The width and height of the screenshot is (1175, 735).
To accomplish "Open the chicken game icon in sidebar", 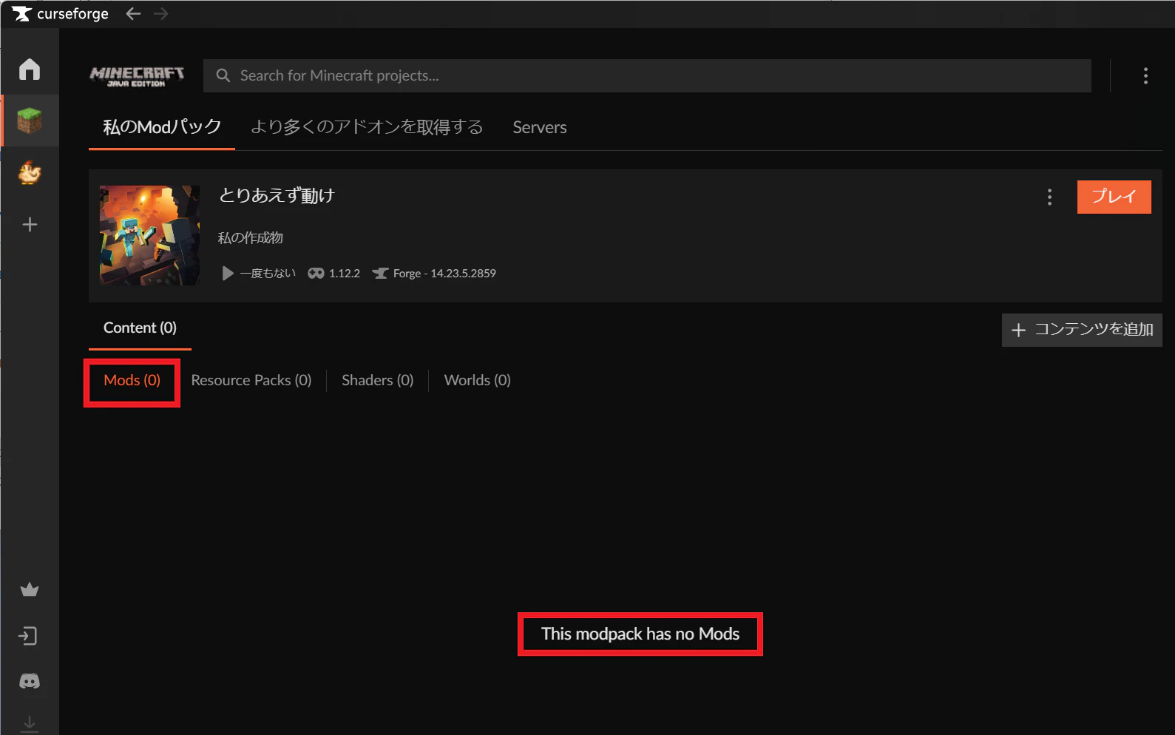I will coord(30,173).
